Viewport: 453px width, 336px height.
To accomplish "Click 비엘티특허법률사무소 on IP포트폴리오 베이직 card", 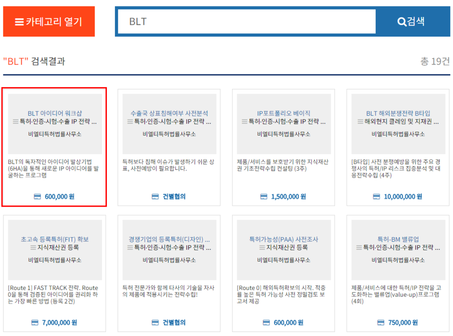I will click(284, 134).
